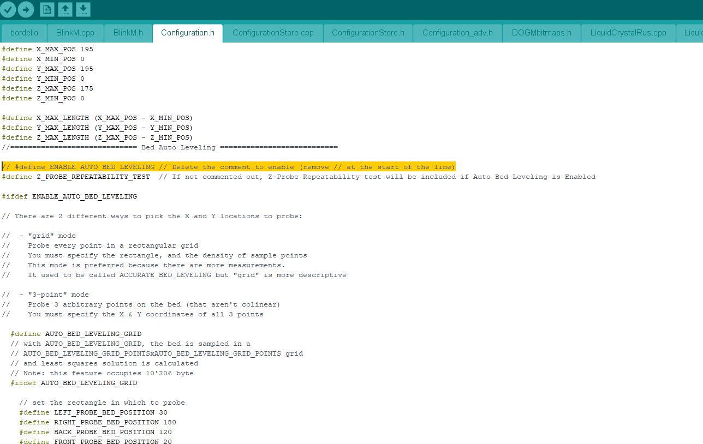Screen dimensions: 703x444
Task: Switch to the bordello tab
Action: 24,33
